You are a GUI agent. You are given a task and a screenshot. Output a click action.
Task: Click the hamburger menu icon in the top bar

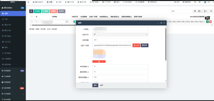tap(28, 2)
